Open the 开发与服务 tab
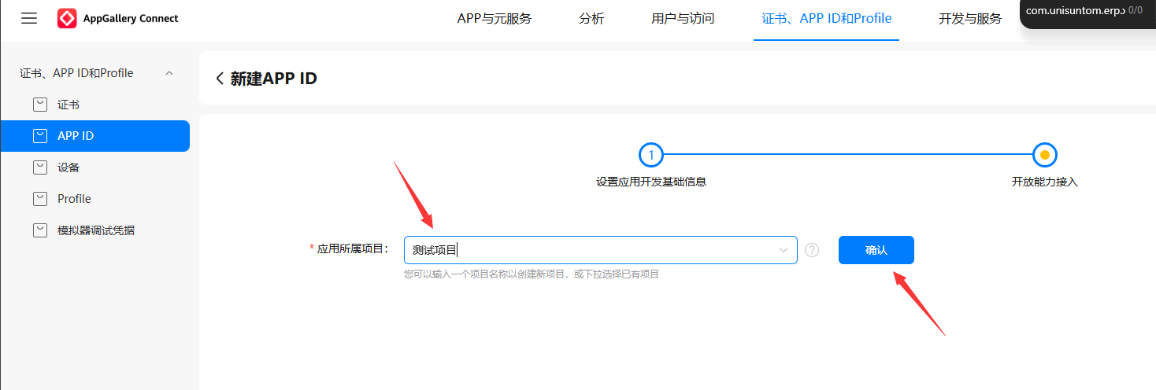1156x390 pixels. coord(970,19)
